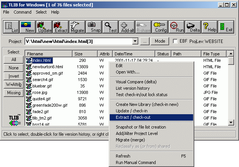The width and height of the screenshot is (239, 167).
Task: Open the File menu
Action: (6, 12)
